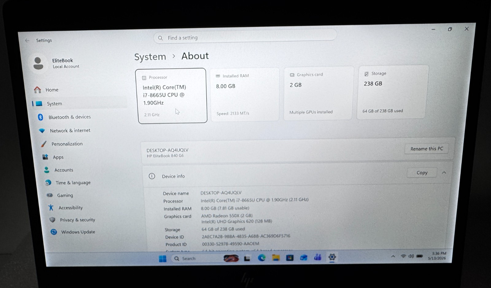Open the Windows Start menu
This screenshot has width=491, height=288.
tap(163, 259)
